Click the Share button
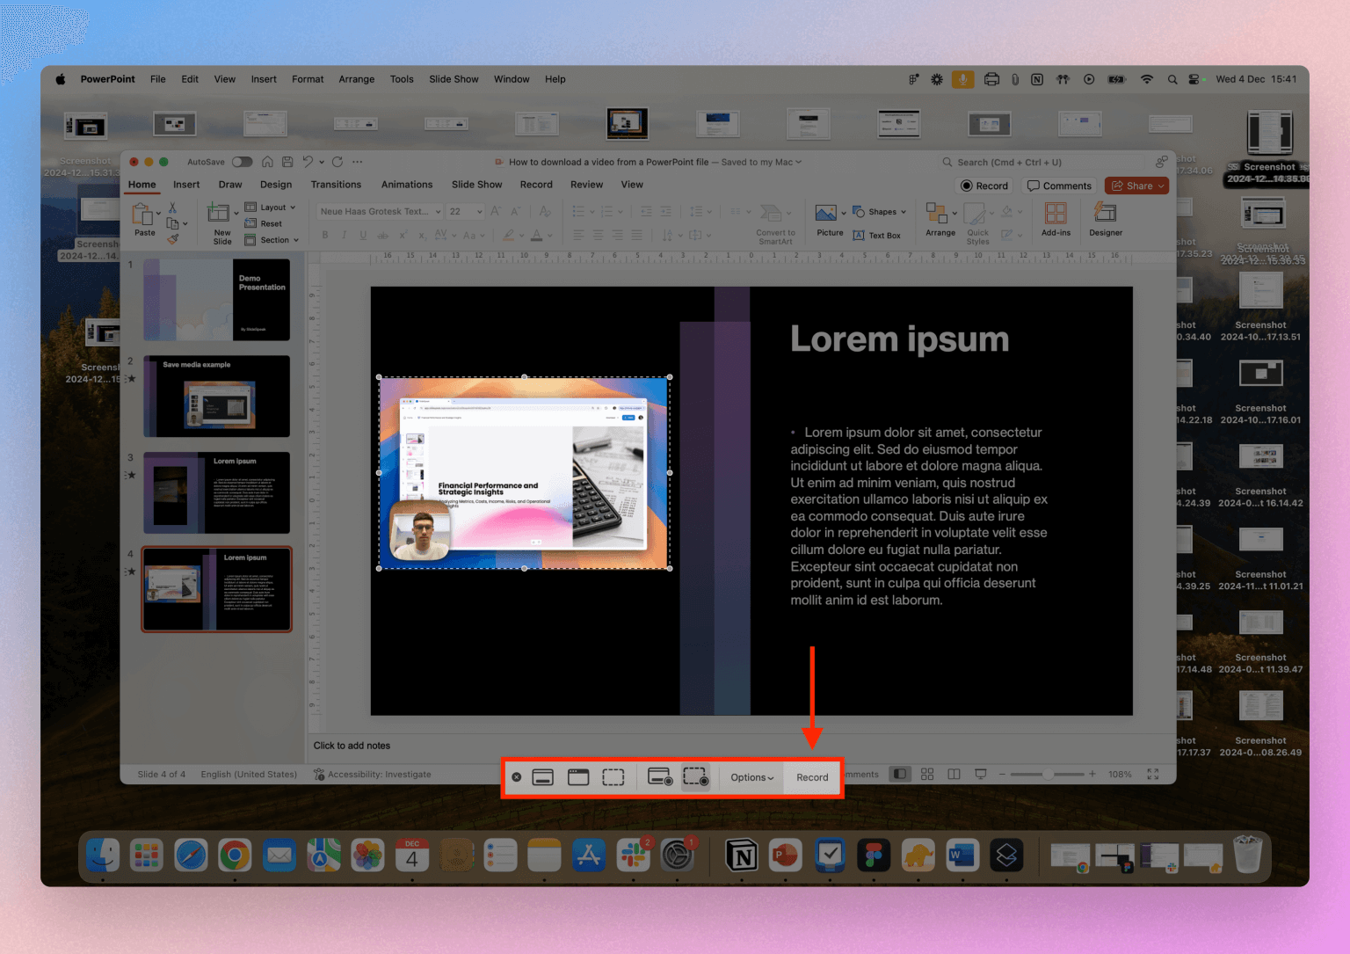 [x=1136, y=186]
